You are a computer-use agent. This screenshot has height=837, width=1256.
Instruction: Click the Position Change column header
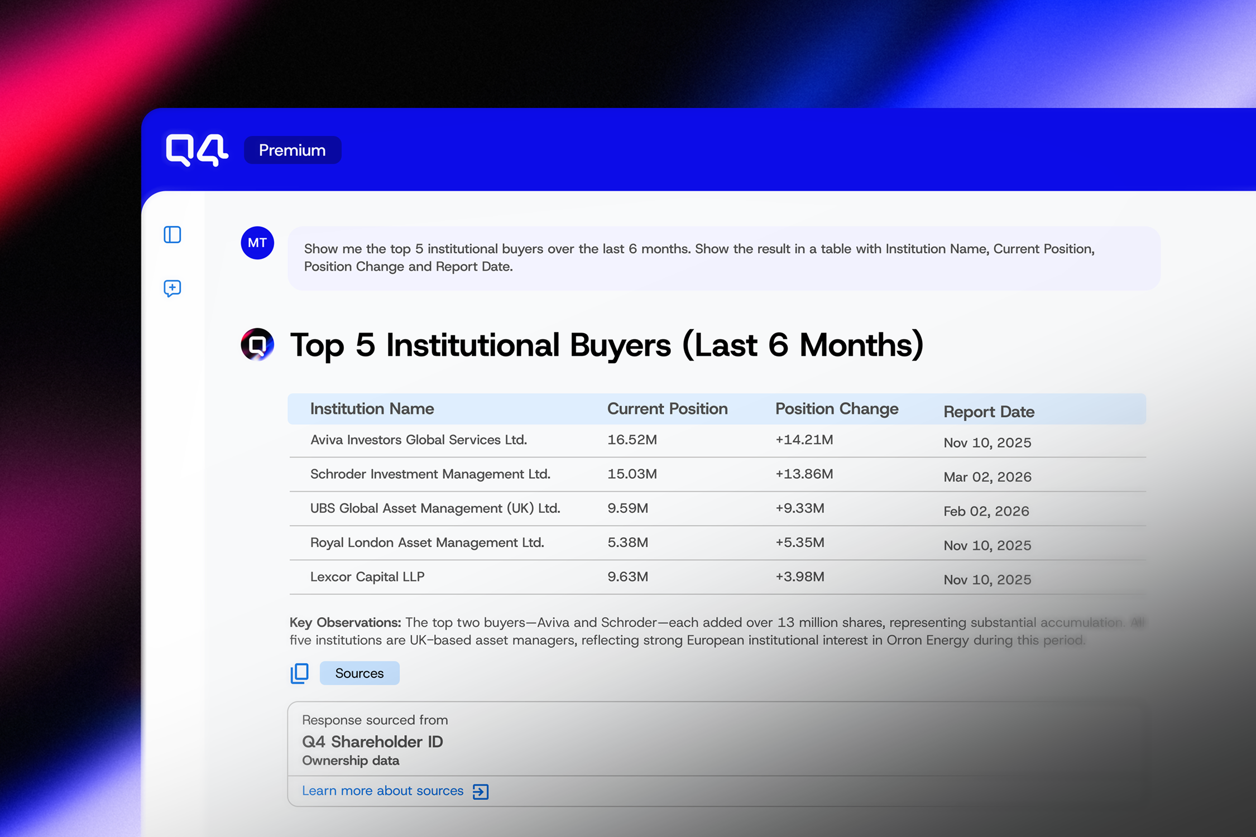[x=837, y=408]
